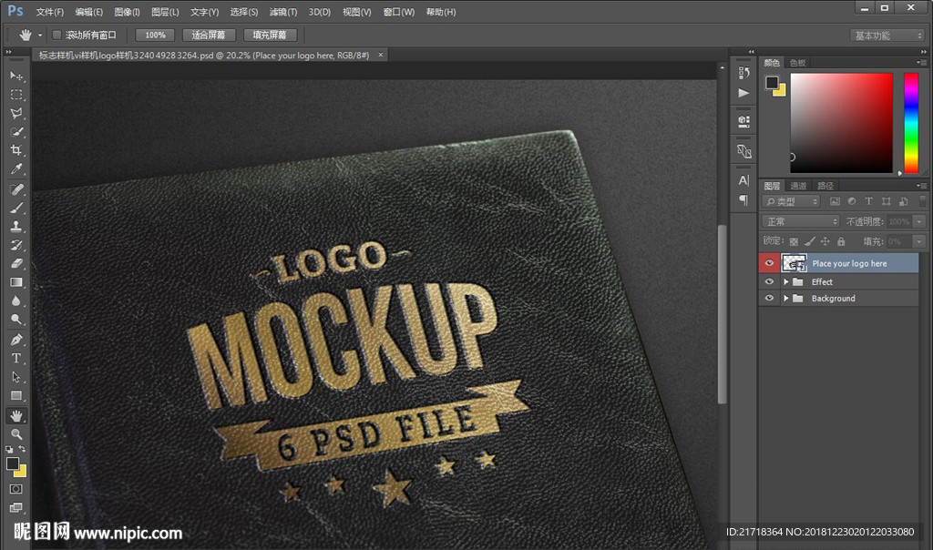933x550 pixels.
Task: Open the Character panel icon
Action: [744, 181]
